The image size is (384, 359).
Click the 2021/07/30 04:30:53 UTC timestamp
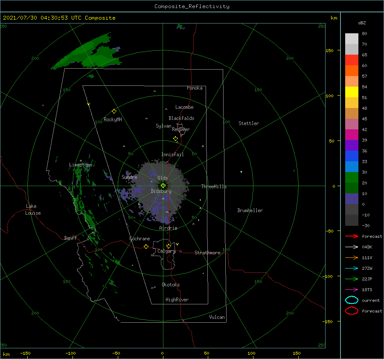(x=59, y=18)
